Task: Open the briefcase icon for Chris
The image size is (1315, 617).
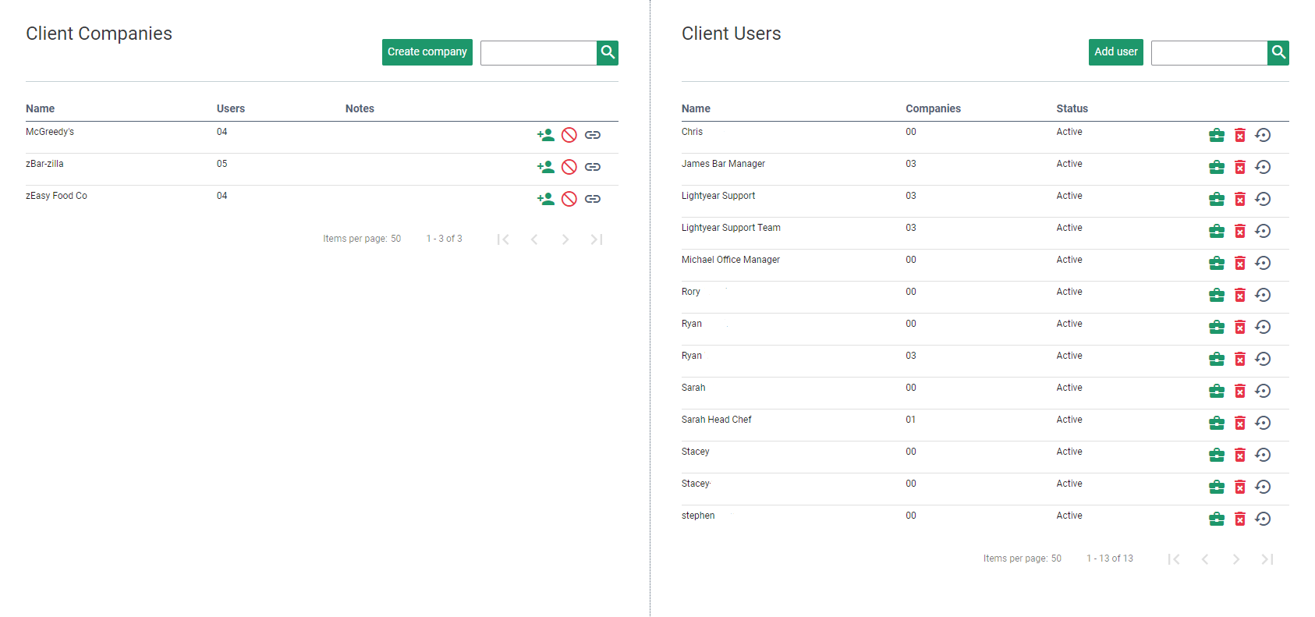Action: pos(1217,135)
